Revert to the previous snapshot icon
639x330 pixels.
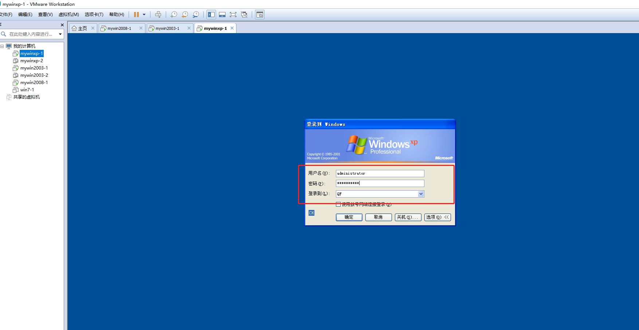pos(185,15)
